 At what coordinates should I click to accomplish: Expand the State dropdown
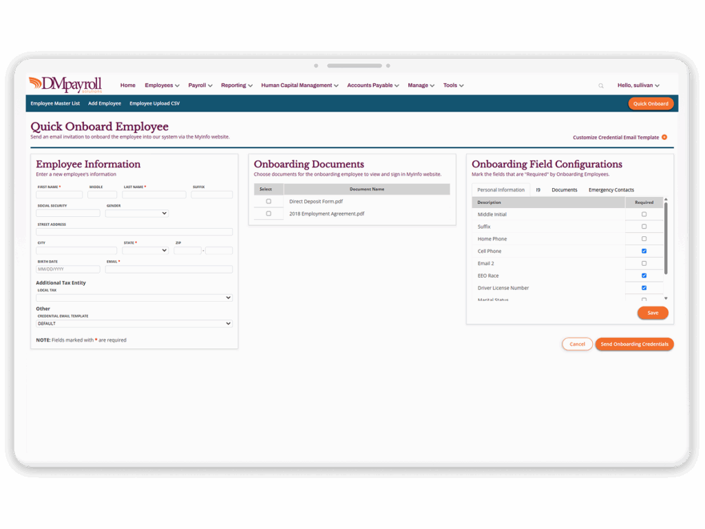pyautogui.click(x=145, y=251)
